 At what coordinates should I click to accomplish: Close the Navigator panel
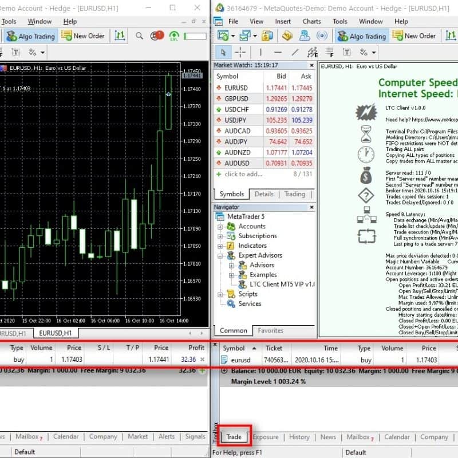click(311, 207)
